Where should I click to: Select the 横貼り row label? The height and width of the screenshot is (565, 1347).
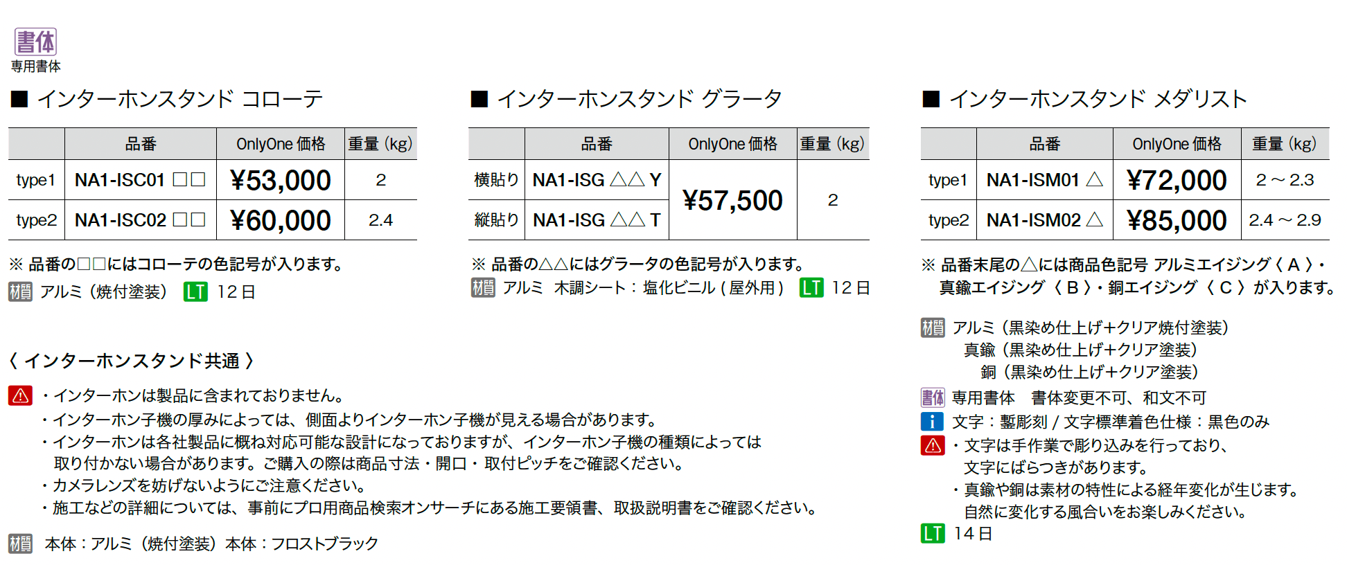point(496,180)
